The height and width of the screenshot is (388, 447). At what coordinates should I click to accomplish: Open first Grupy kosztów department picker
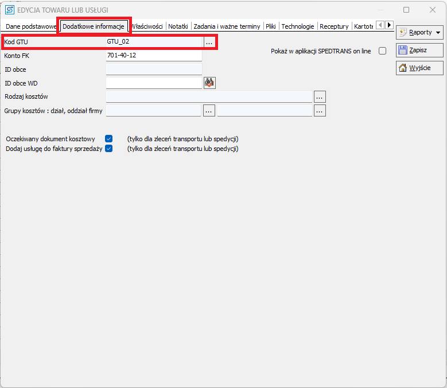click(209, 111)
